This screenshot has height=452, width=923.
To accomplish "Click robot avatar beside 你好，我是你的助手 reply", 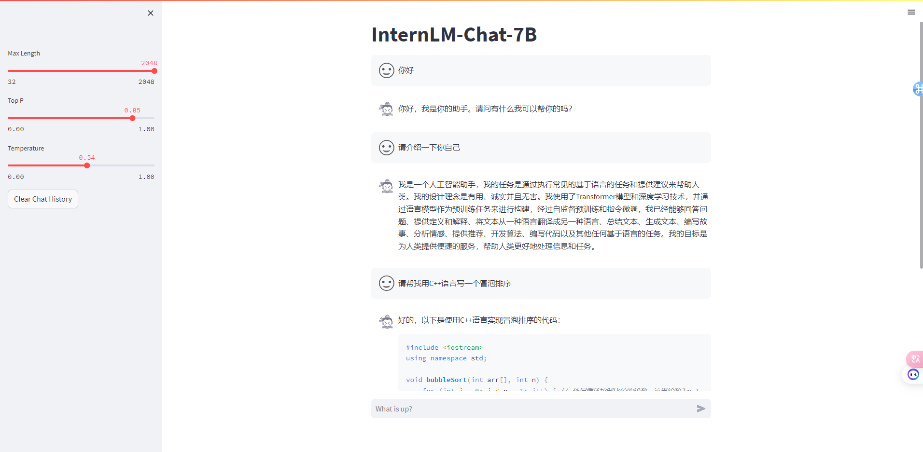I will pos(386,109).
